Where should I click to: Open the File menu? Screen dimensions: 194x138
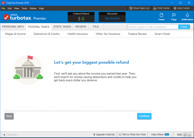(x=3, y=8)
